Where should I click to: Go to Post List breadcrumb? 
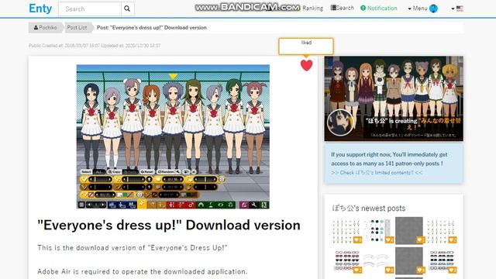click(x=77, y=28)
